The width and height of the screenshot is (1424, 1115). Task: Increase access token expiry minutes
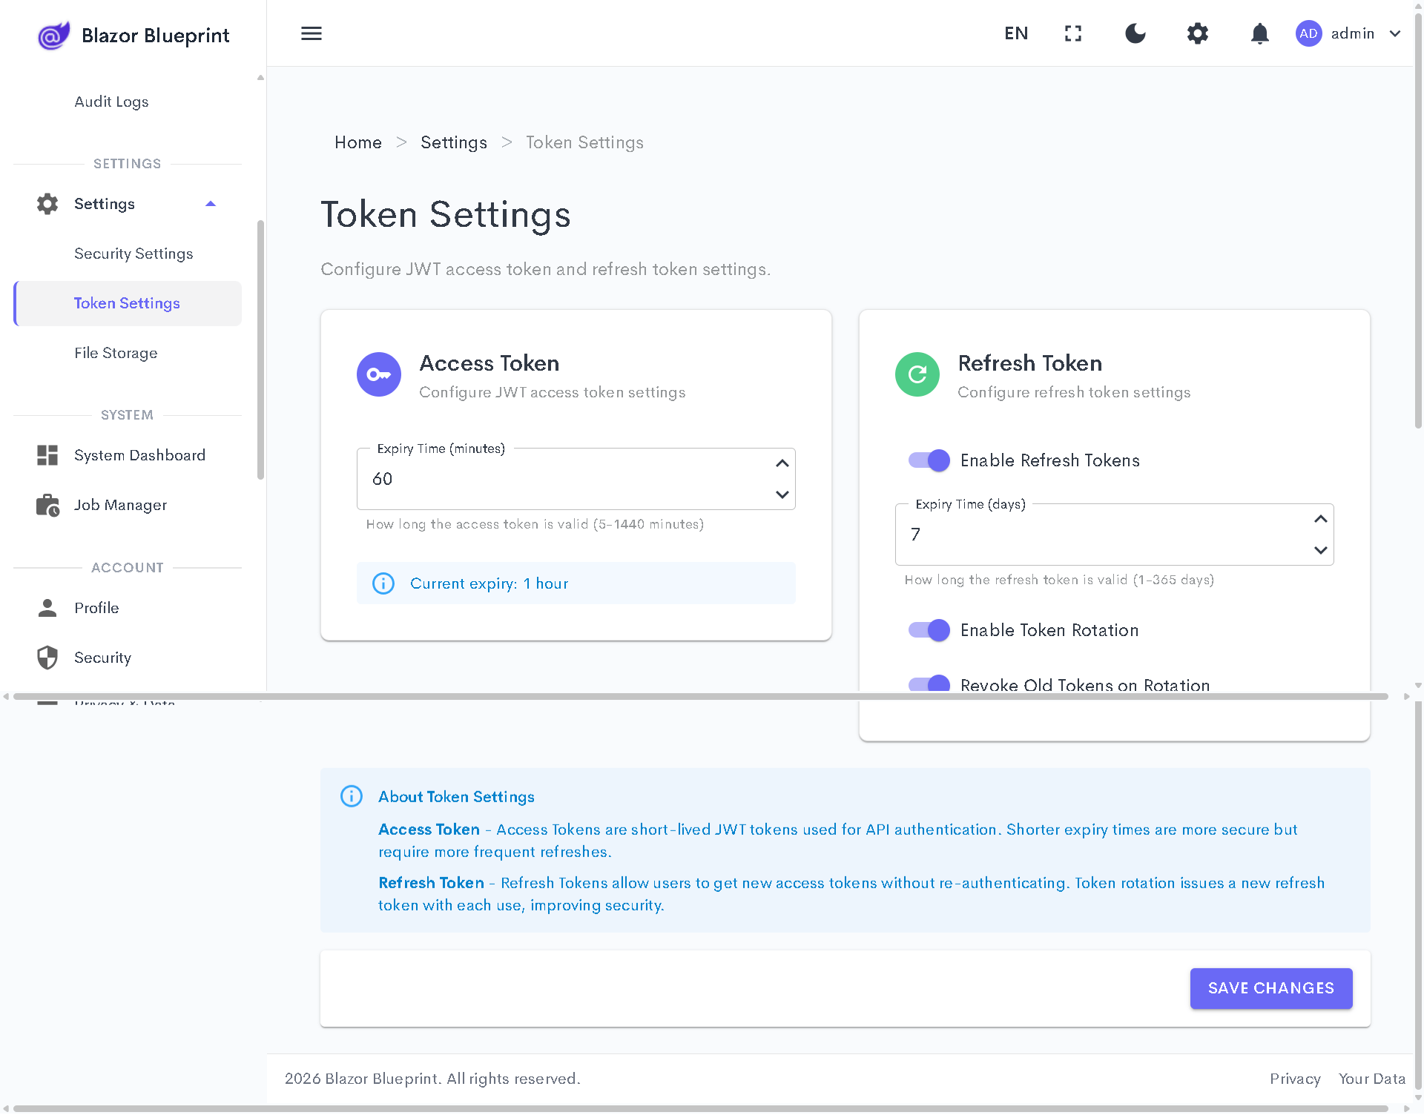[x=782, y=463]
